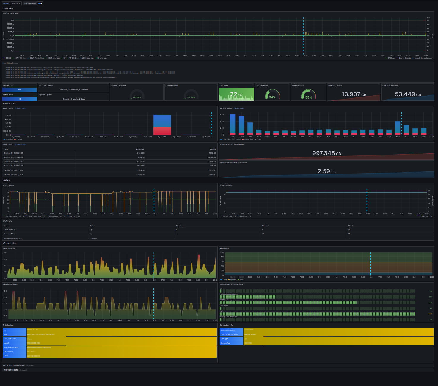Click FRITZ!Box Hauptprozessor energy bar
Screen dimensions: 438x386
[x=317, y=303]
